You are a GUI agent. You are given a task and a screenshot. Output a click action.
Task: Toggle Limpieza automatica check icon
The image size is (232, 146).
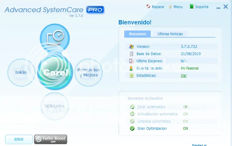coord(132,121)
